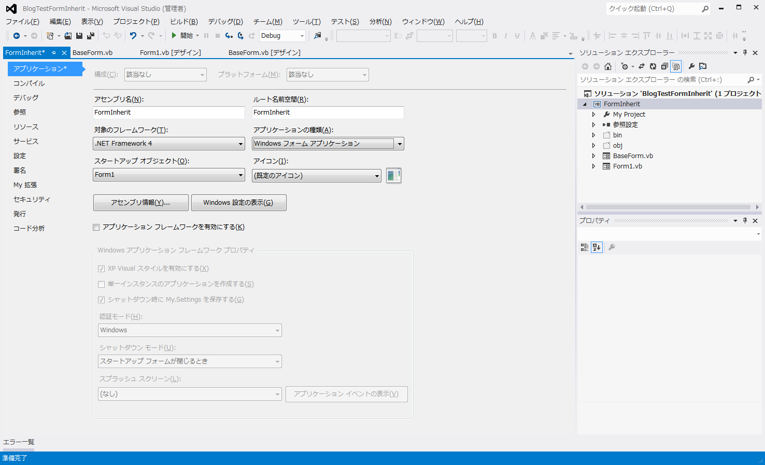Click the Preview Selected Items icon

tap(703, 66)
